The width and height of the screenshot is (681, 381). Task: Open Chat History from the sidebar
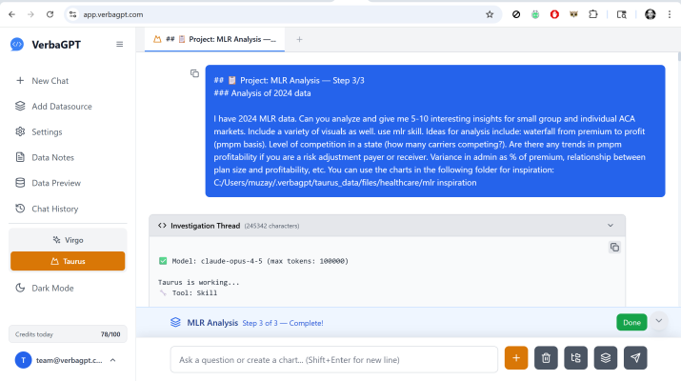tap(54, 209)
